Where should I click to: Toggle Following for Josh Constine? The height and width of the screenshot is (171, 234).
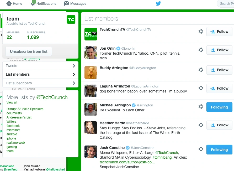pos(219,149)
